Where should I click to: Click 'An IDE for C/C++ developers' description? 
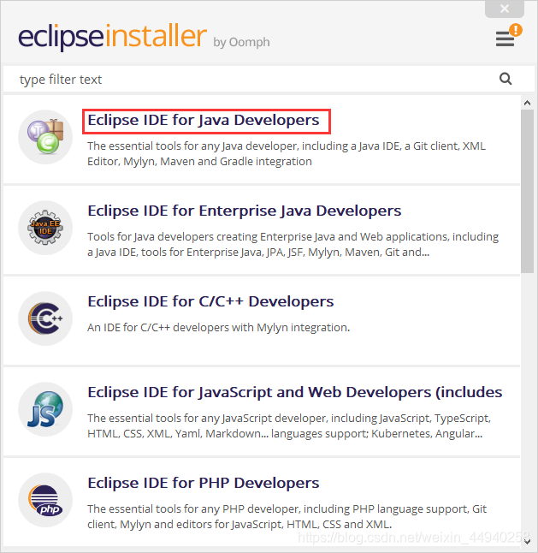click(218, 328)
